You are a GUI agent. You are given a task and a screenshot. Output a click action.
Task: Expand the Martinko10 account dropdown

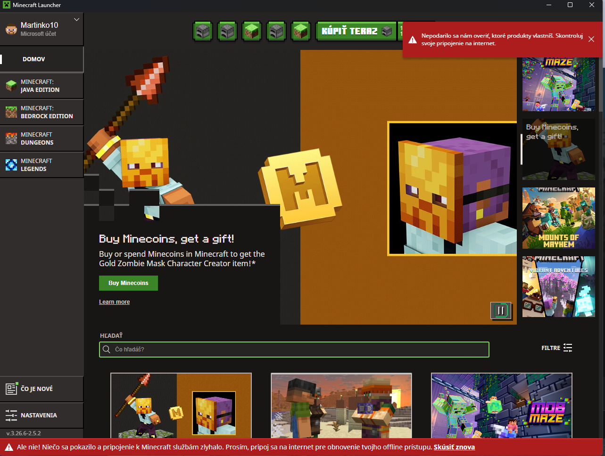pyautogui.click(x=77, y=20)
